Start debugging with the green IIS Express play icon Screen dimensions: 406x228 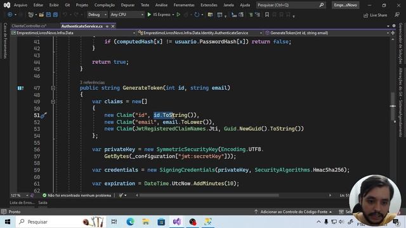pos(149,15)
